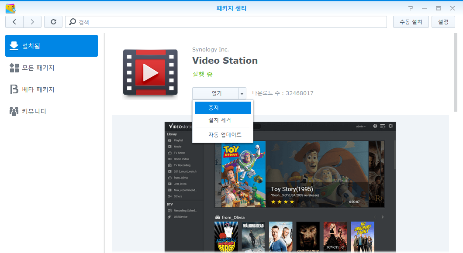Screen dimensions: 463x253
Task: Refresh the package list
Action: pos(53,22)
